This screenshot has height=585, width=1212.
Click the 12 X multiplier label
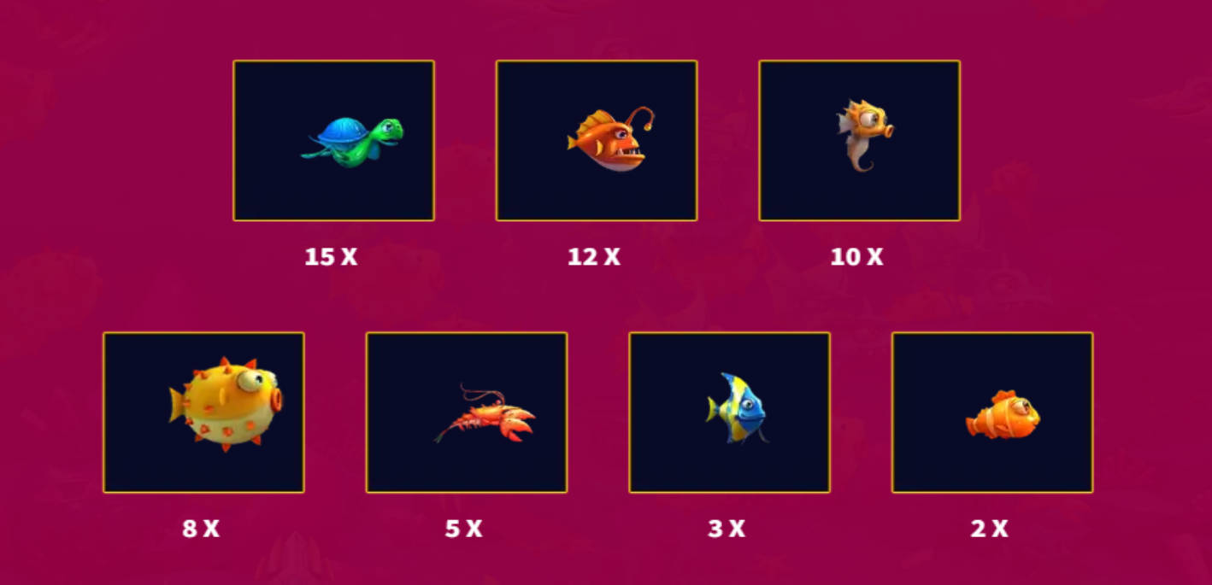point(594,257)
